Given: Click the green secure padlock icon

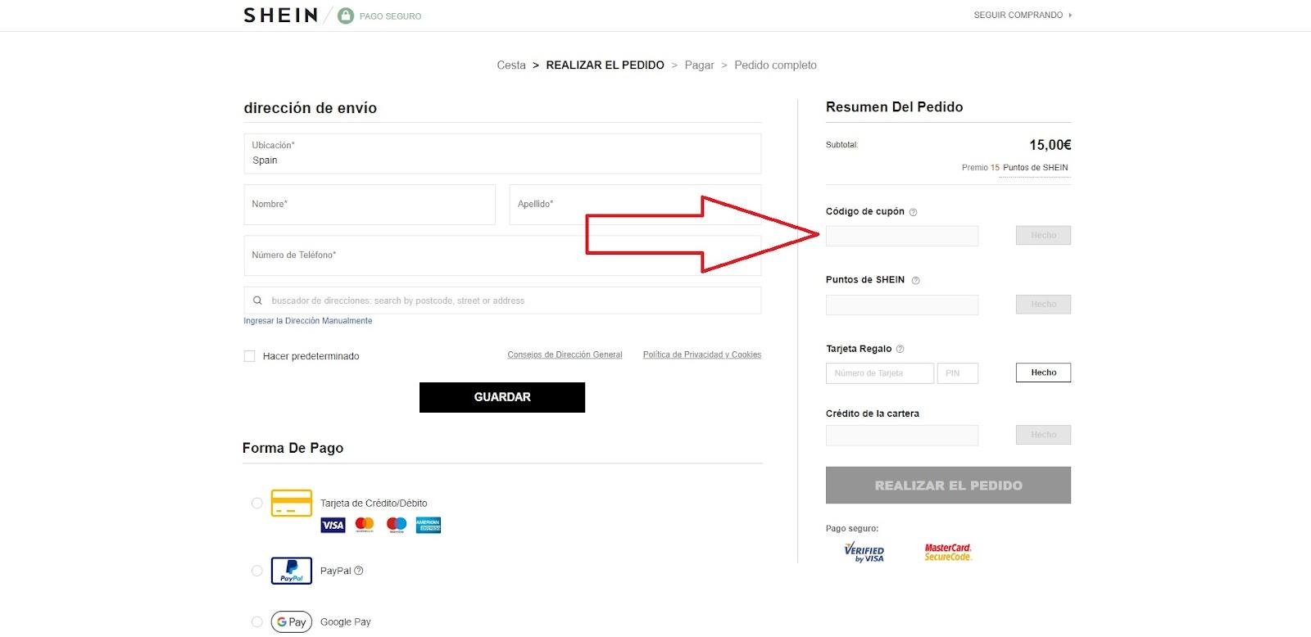Looking at the screenshot, I should 346,16.
